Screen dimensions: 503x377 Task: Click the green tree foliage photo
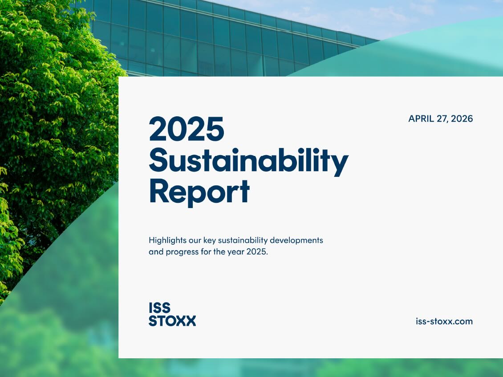click(53, 111)
